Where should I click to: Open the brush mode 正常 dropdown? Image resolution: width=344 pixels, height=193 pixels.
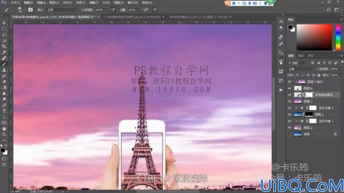point(62,10)
